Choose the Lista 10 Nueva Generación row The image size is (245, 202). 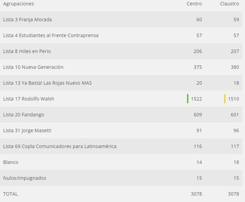coord(33,67)
